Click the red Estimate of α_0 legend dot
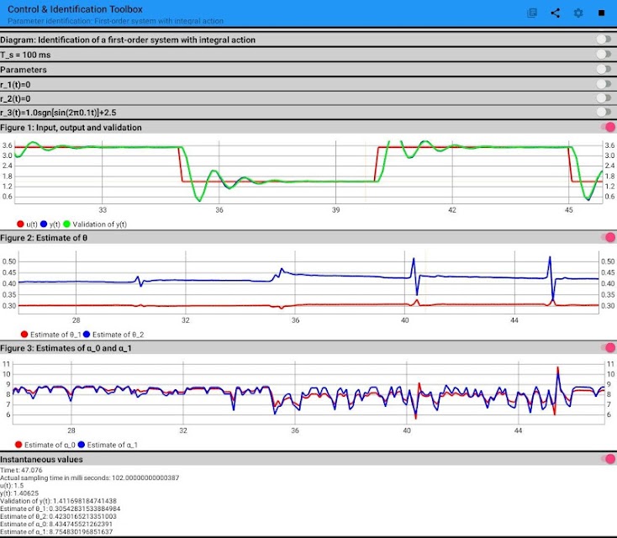Screen dimensions: 617x538 click(18, 445)
